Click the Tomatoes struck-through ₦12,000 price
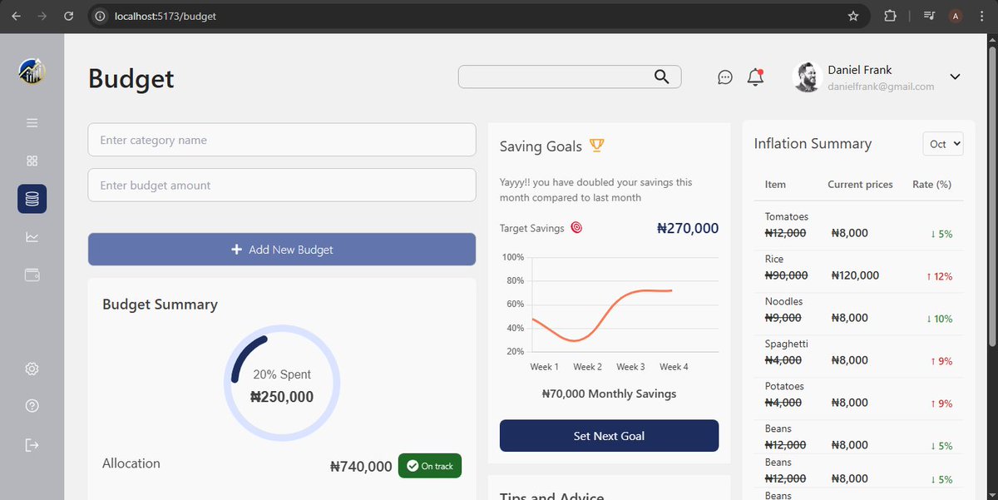This screenshot has height=500, width=998. pos(785,234)
